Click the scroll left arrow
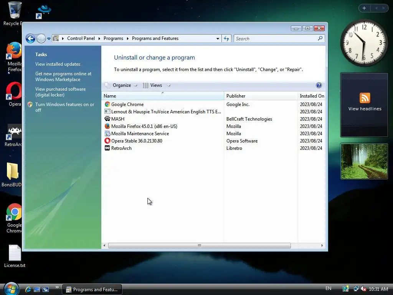Screen dimensions: 393x295 (x=104, y=245)
